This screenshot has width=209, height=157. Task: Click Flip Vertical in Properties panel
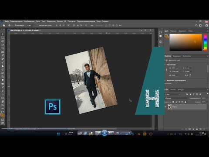[190, 75]
